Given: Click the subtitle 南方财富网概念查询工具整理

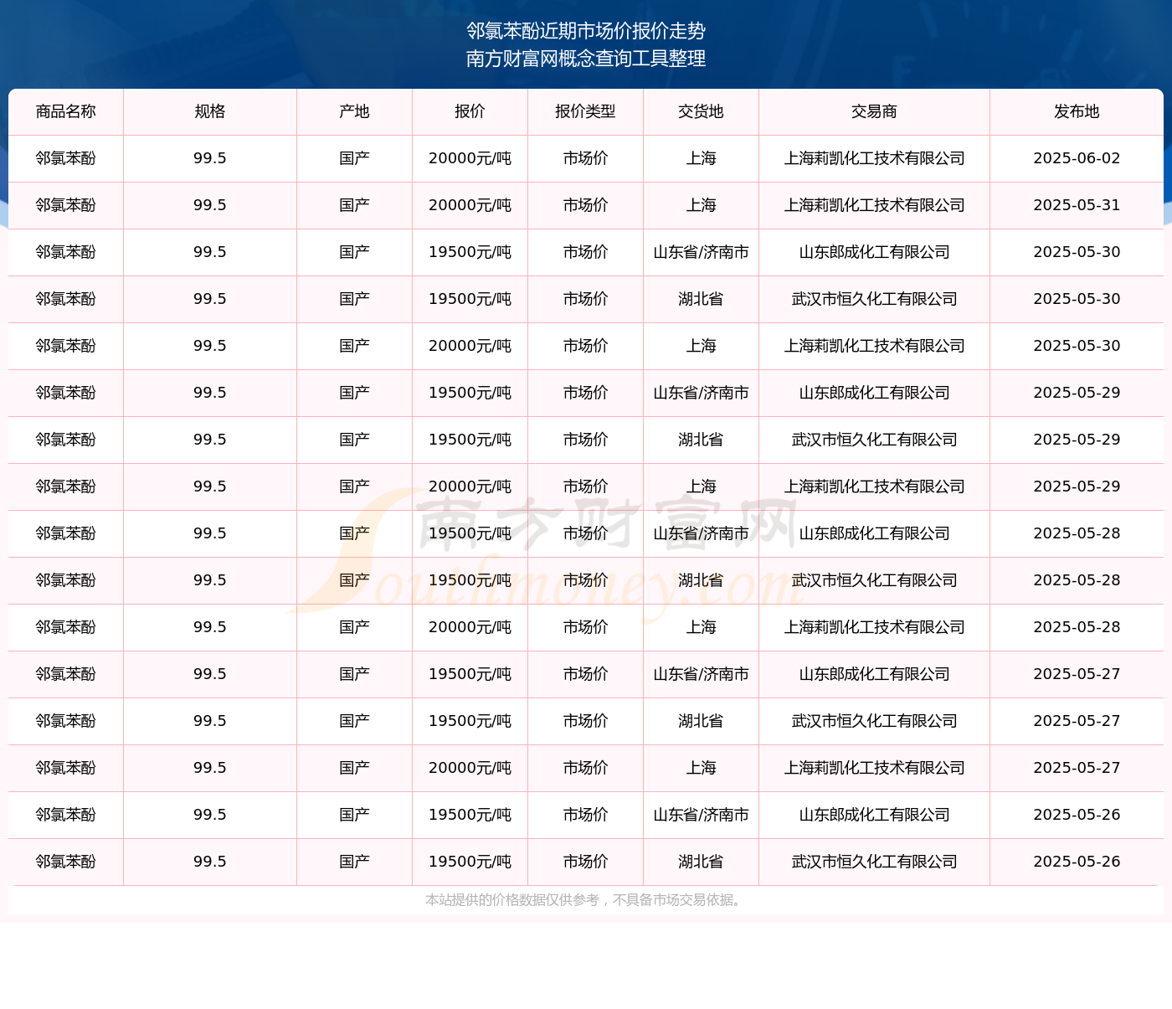Looking at the screenshot, I should click(586, 59).
